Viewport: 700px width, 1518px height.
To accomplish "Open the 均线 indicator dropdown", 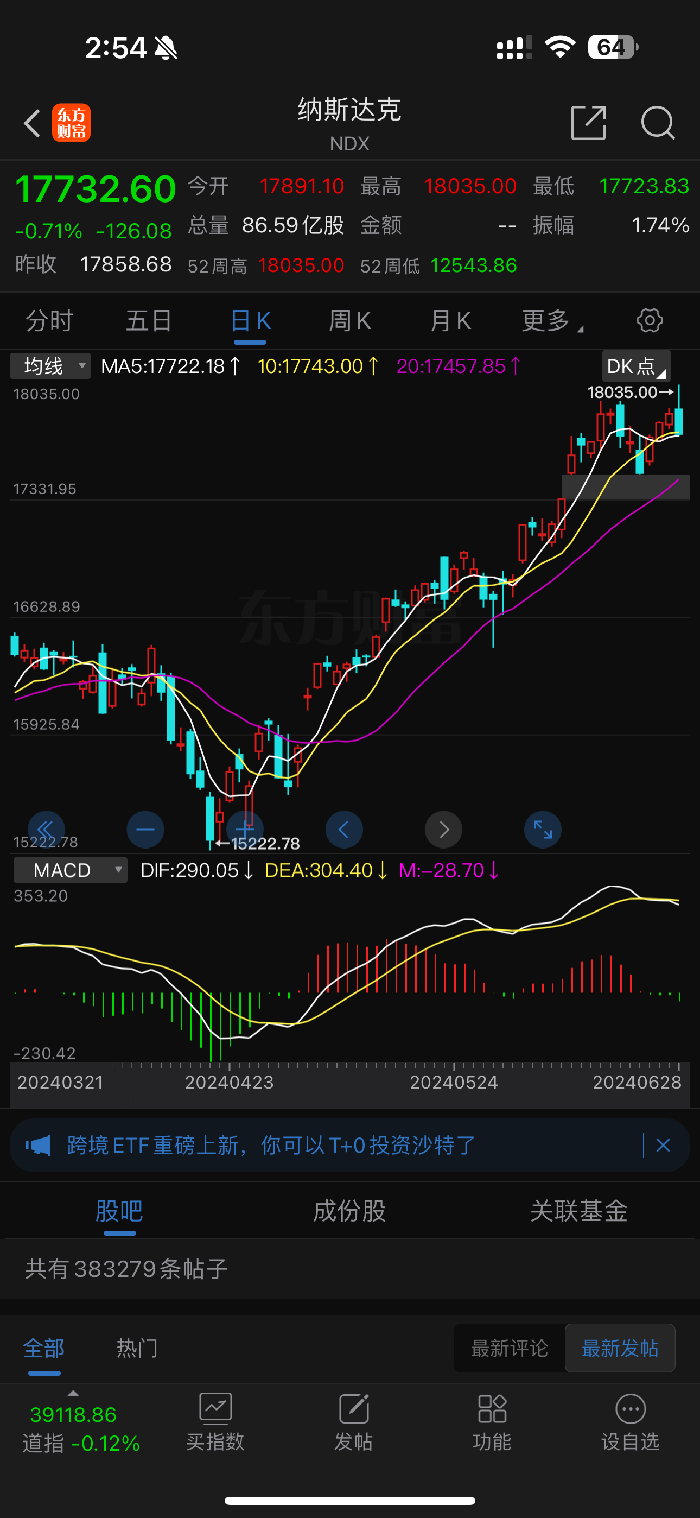I will (x=50, y=366).
